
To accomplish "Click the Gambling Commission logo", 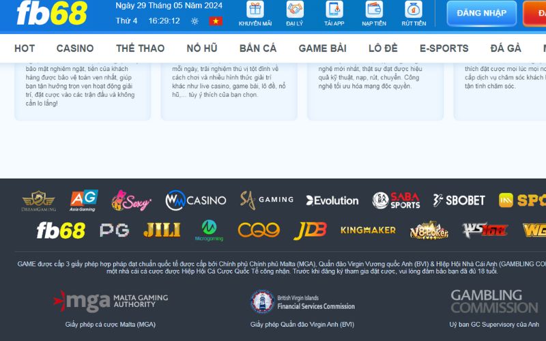I will [x=494, y=301].
